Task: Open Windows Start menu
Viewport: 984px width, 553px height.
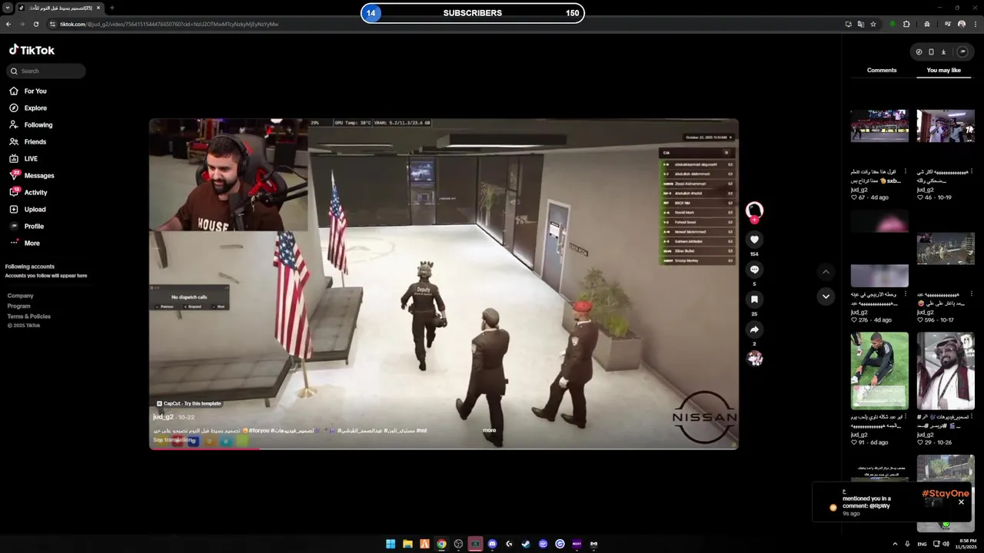Action: coord(391,544)
